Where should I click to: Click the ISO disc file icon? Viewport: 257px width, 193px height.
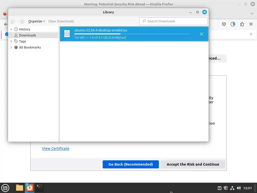pos(67,34)
